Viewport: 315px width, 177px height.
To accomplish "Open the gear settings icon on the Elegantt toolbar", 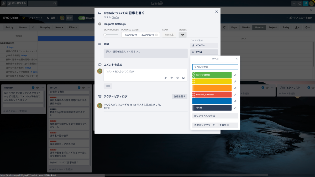I will click(x=306, y=27).
